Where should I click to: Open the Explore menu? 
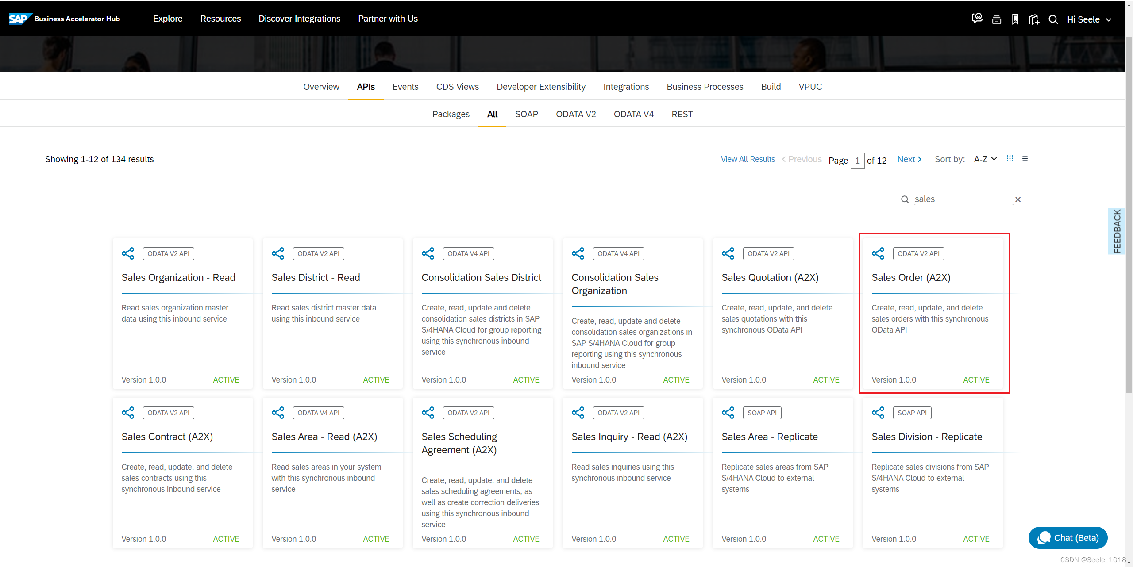[168, 19]
